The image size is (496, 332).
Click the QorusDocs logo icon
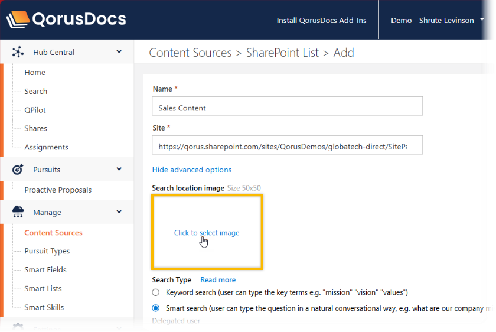point(18,20)
